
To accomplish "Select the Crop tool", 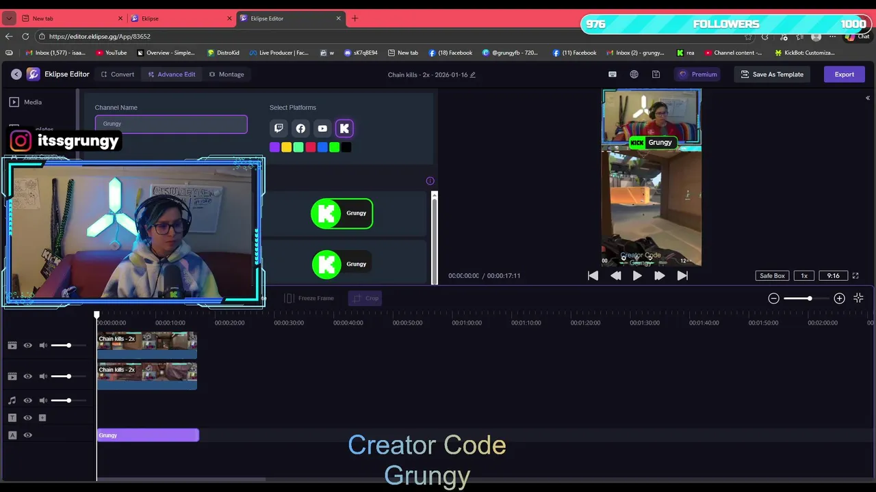I will coord(365,298).
